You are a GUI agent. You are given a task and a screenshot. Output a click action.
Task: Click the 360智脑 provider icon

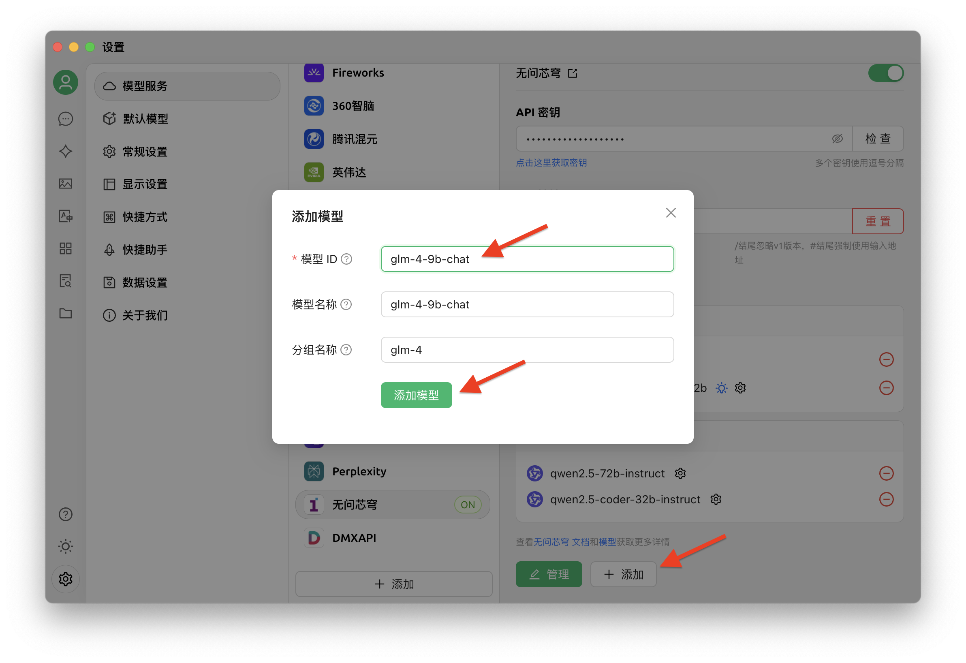[x=314, y=106]
